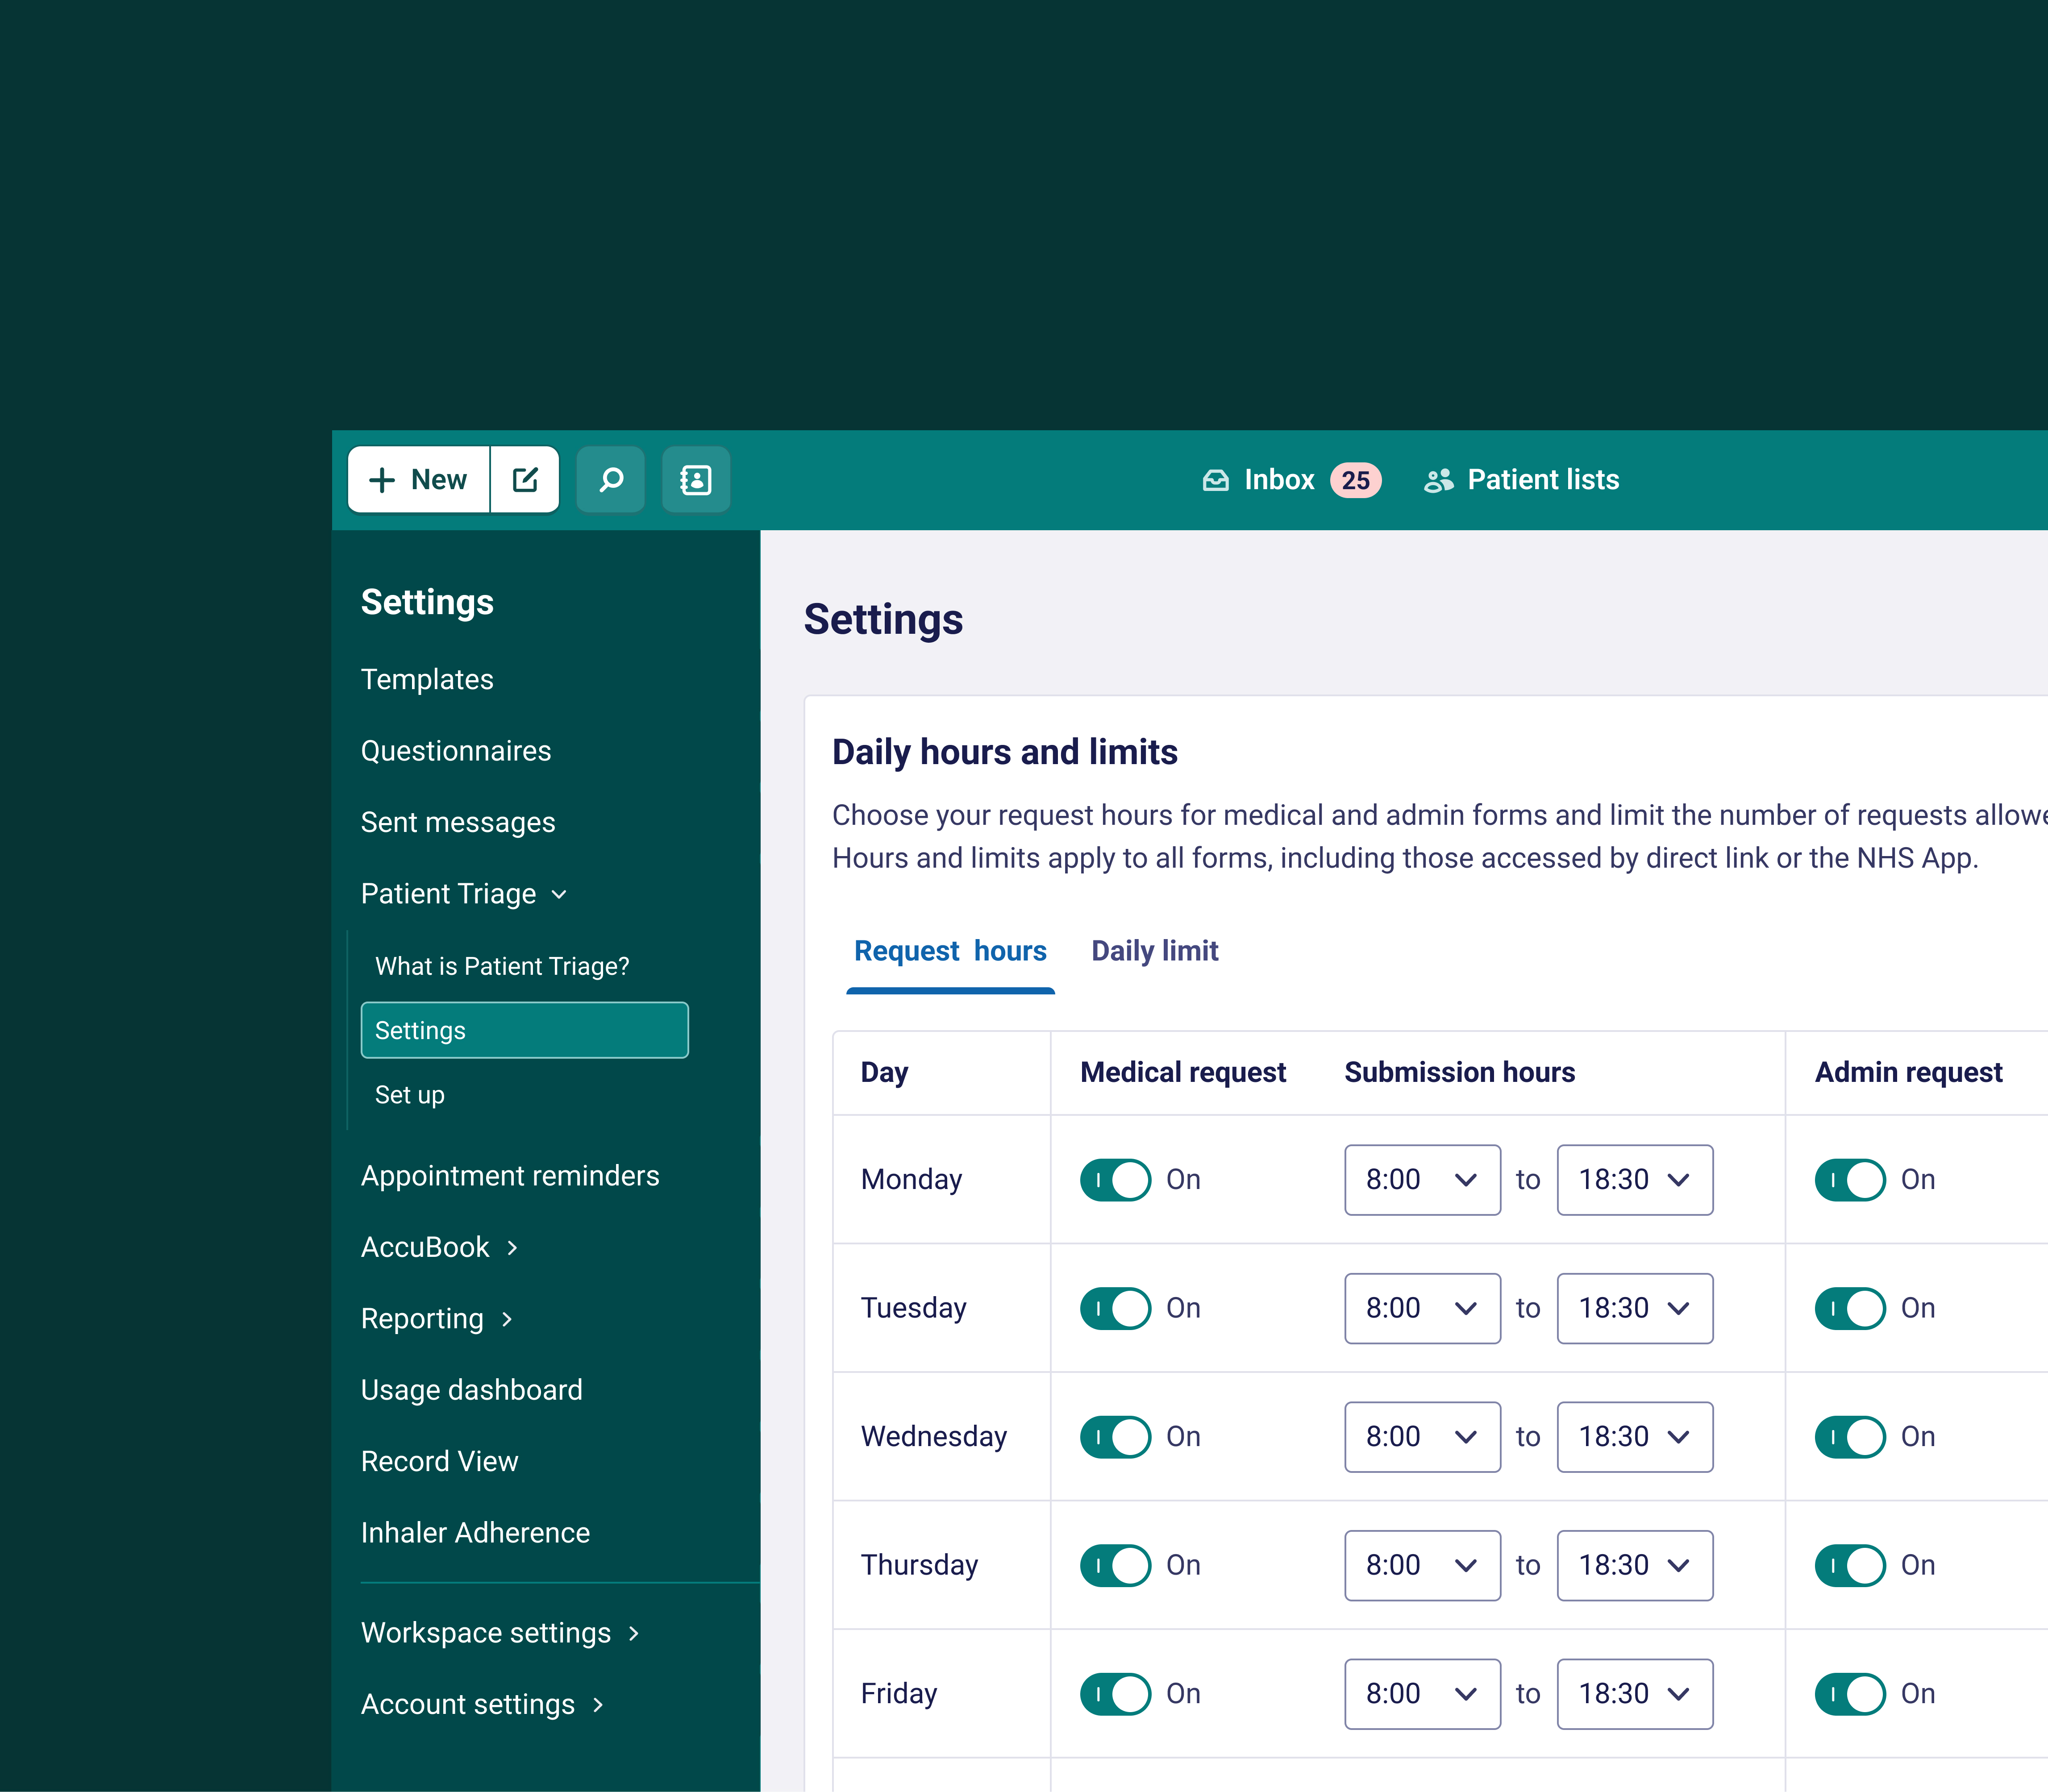This screenshot has height=1792, width=2048.
Task: Toggle Wednesday medical request switch
Action: [x=1115, y=1437]
